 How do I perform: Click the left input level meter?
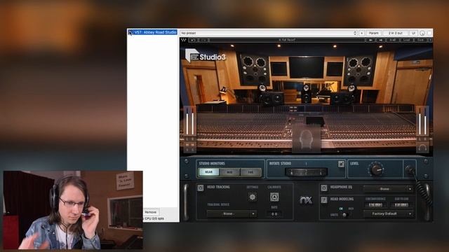(187, 121)
